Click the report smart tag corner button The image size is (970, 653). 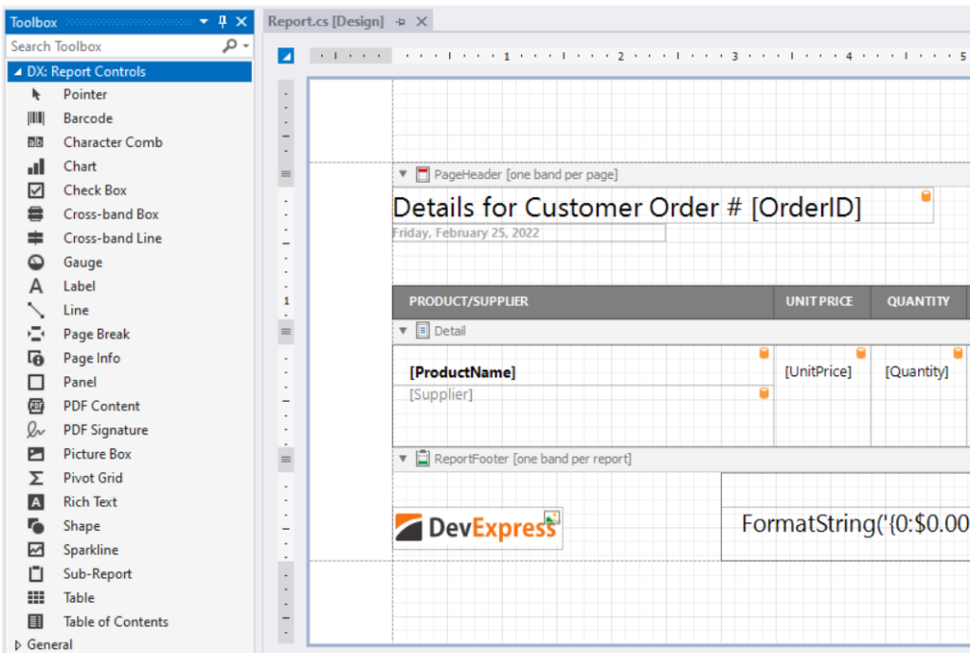click(286, 56)
